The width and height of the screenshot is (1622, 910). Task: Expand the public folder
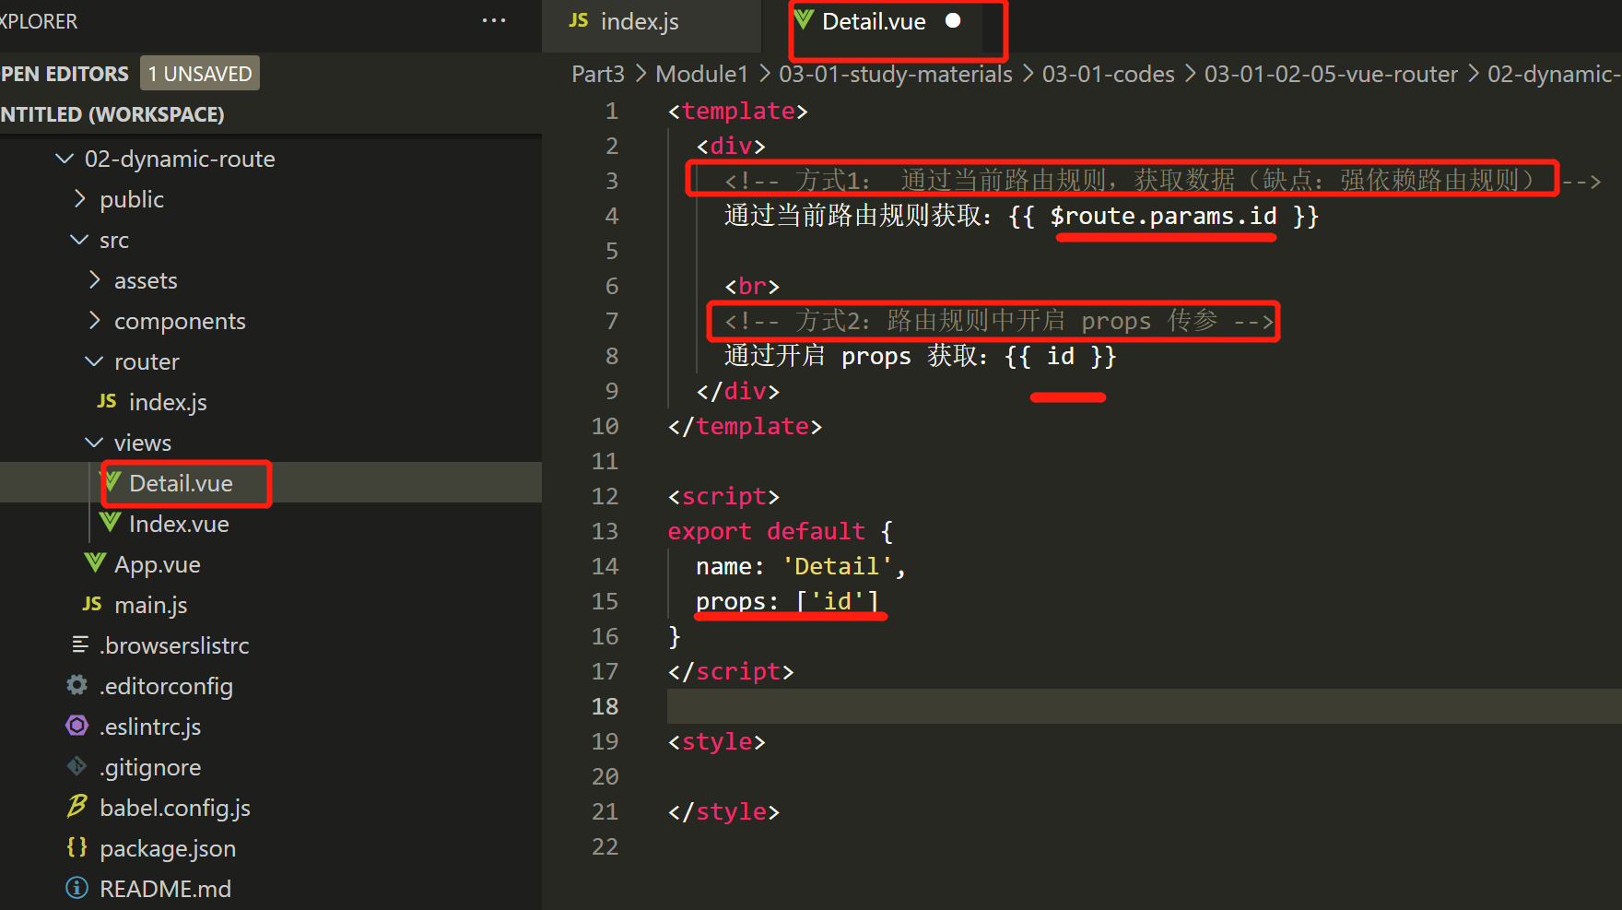pyautogui.click(x=80, y=199)
